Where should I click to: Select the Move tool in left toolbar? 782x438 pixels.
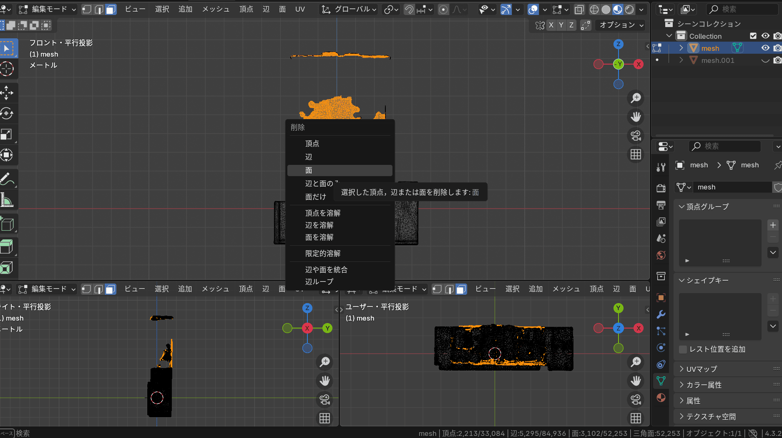(7, 93)
